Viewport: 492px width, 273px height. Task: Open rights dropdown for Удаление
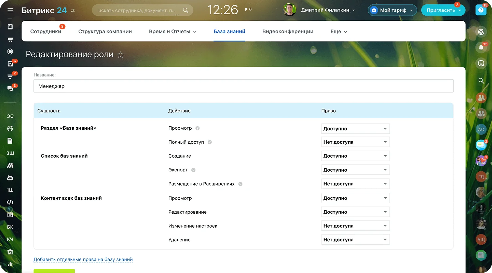(355, 240)
